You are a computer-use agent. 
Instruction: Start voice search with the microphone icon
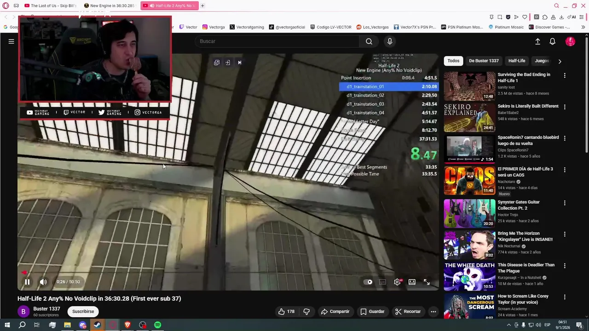pyautogui.click(x=390, y=41)
